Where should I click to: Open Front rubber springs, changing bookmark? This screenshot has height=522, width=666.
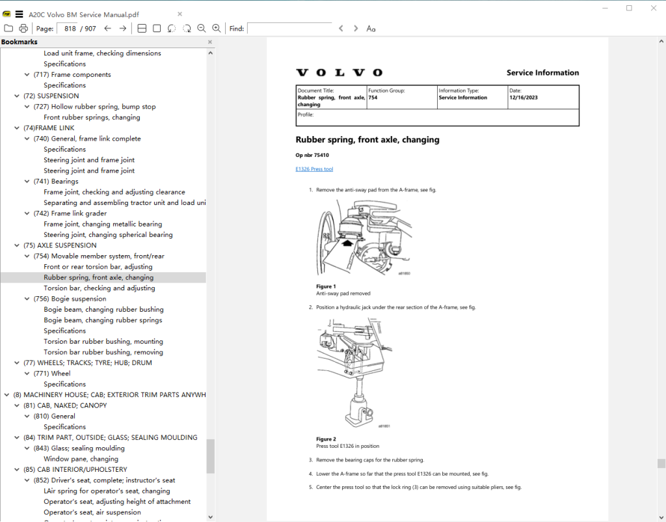[x=92, y=117]
